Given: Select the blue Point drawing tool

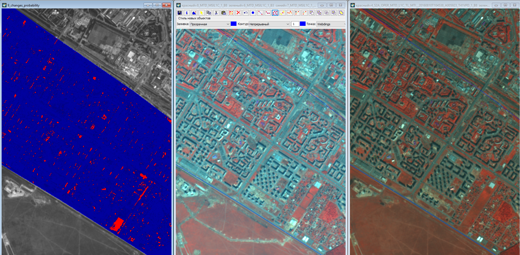Looking at the screenshot, I should (253, 13).
